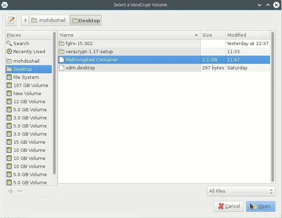The height and width of the screenshot is (218, 282).
Task: Sort files by the Modified column
Action: (x=247, y=35)
